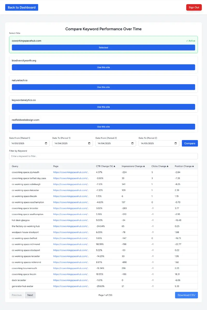Click the Selected button for coworkingspacehub.com
Image resolution: width=207 pixels, height=310 pixels.
click(x=103, y=48)
